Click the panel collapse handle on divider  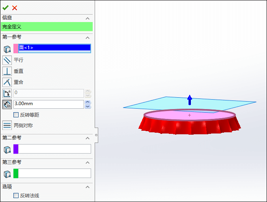(x=96, y=135)
